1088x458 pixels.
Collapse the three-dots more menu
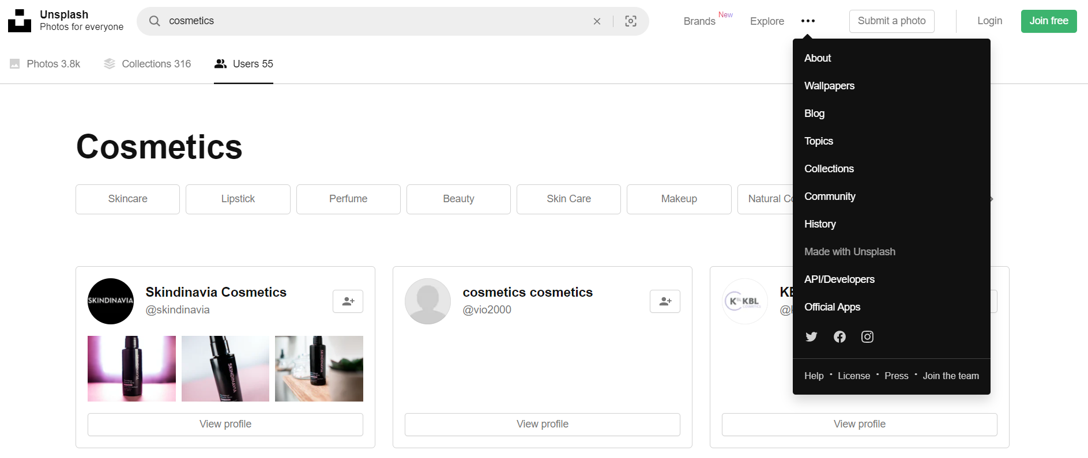[x=808, y=21]
